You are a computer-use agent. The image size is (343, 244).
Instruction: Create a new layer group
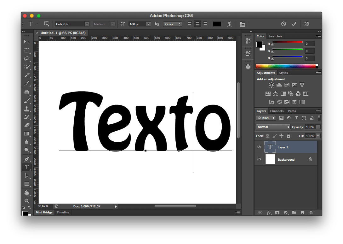(294, 212)
